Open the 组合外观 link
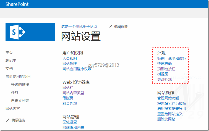This screenshot has height=131, width=209. 70,103
